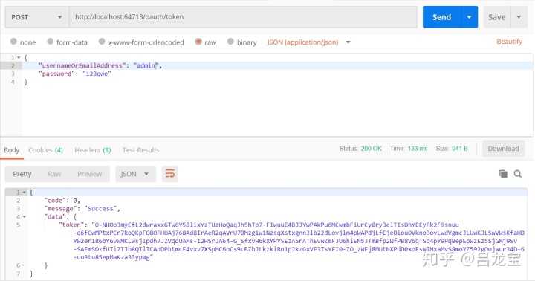The width and height of the screenshot is (535, 281).
Task: Click the Time 133 ms value
Action: tap(418, 149)
